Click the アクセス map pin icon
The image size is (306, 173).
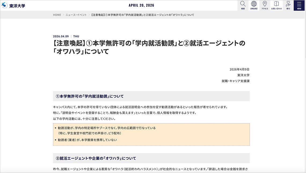[x=265, y=5]
